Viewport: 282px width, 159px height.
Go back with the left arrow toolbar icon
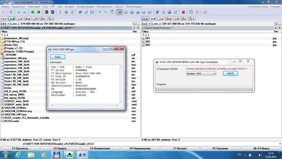19,12
